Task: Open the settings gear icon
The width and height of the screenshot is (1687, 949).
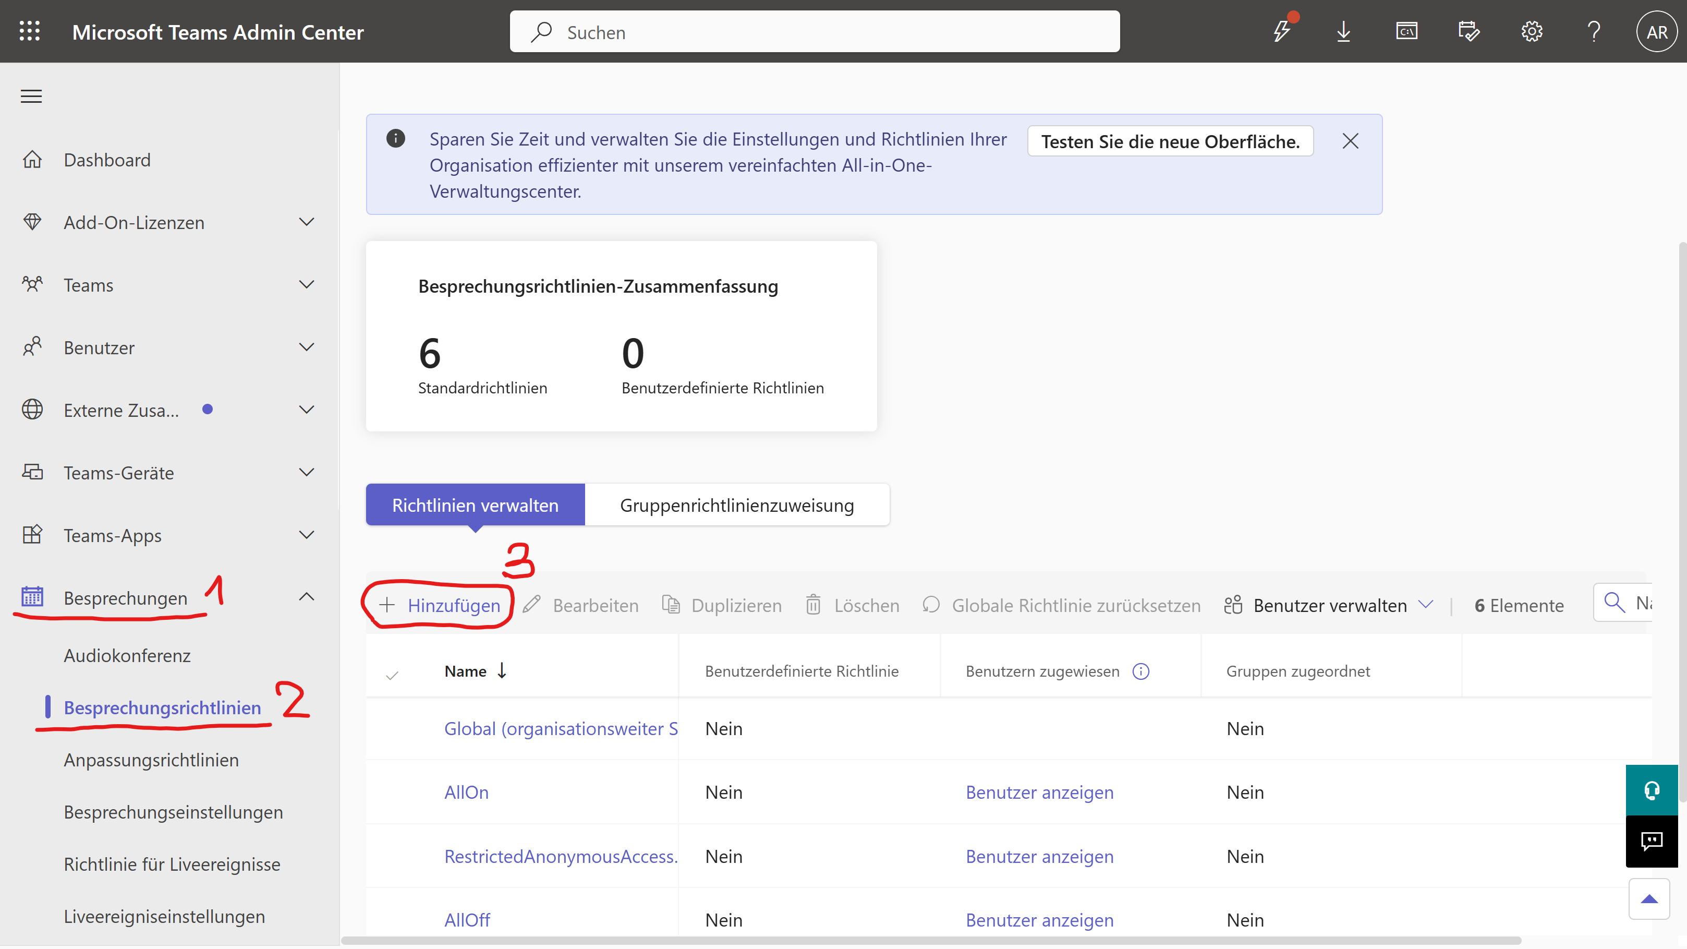Action: tap(1531, 31)
